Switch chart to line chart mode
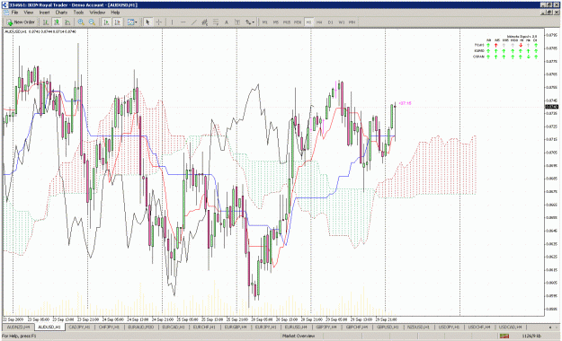Viewport: 562px width, 341px height. click(x=67, y=22)
